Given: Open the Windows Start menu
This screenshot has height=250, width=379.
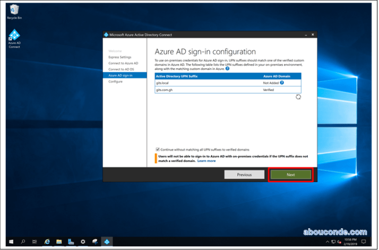Looking at the screenshot, I should (11, 241).
